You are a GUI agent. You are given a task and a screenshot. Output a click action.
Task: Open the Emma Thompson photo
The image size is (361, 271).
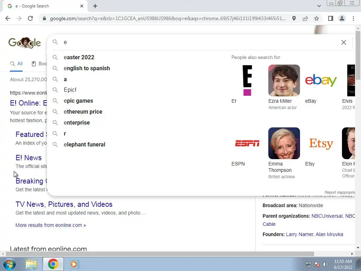284,143
